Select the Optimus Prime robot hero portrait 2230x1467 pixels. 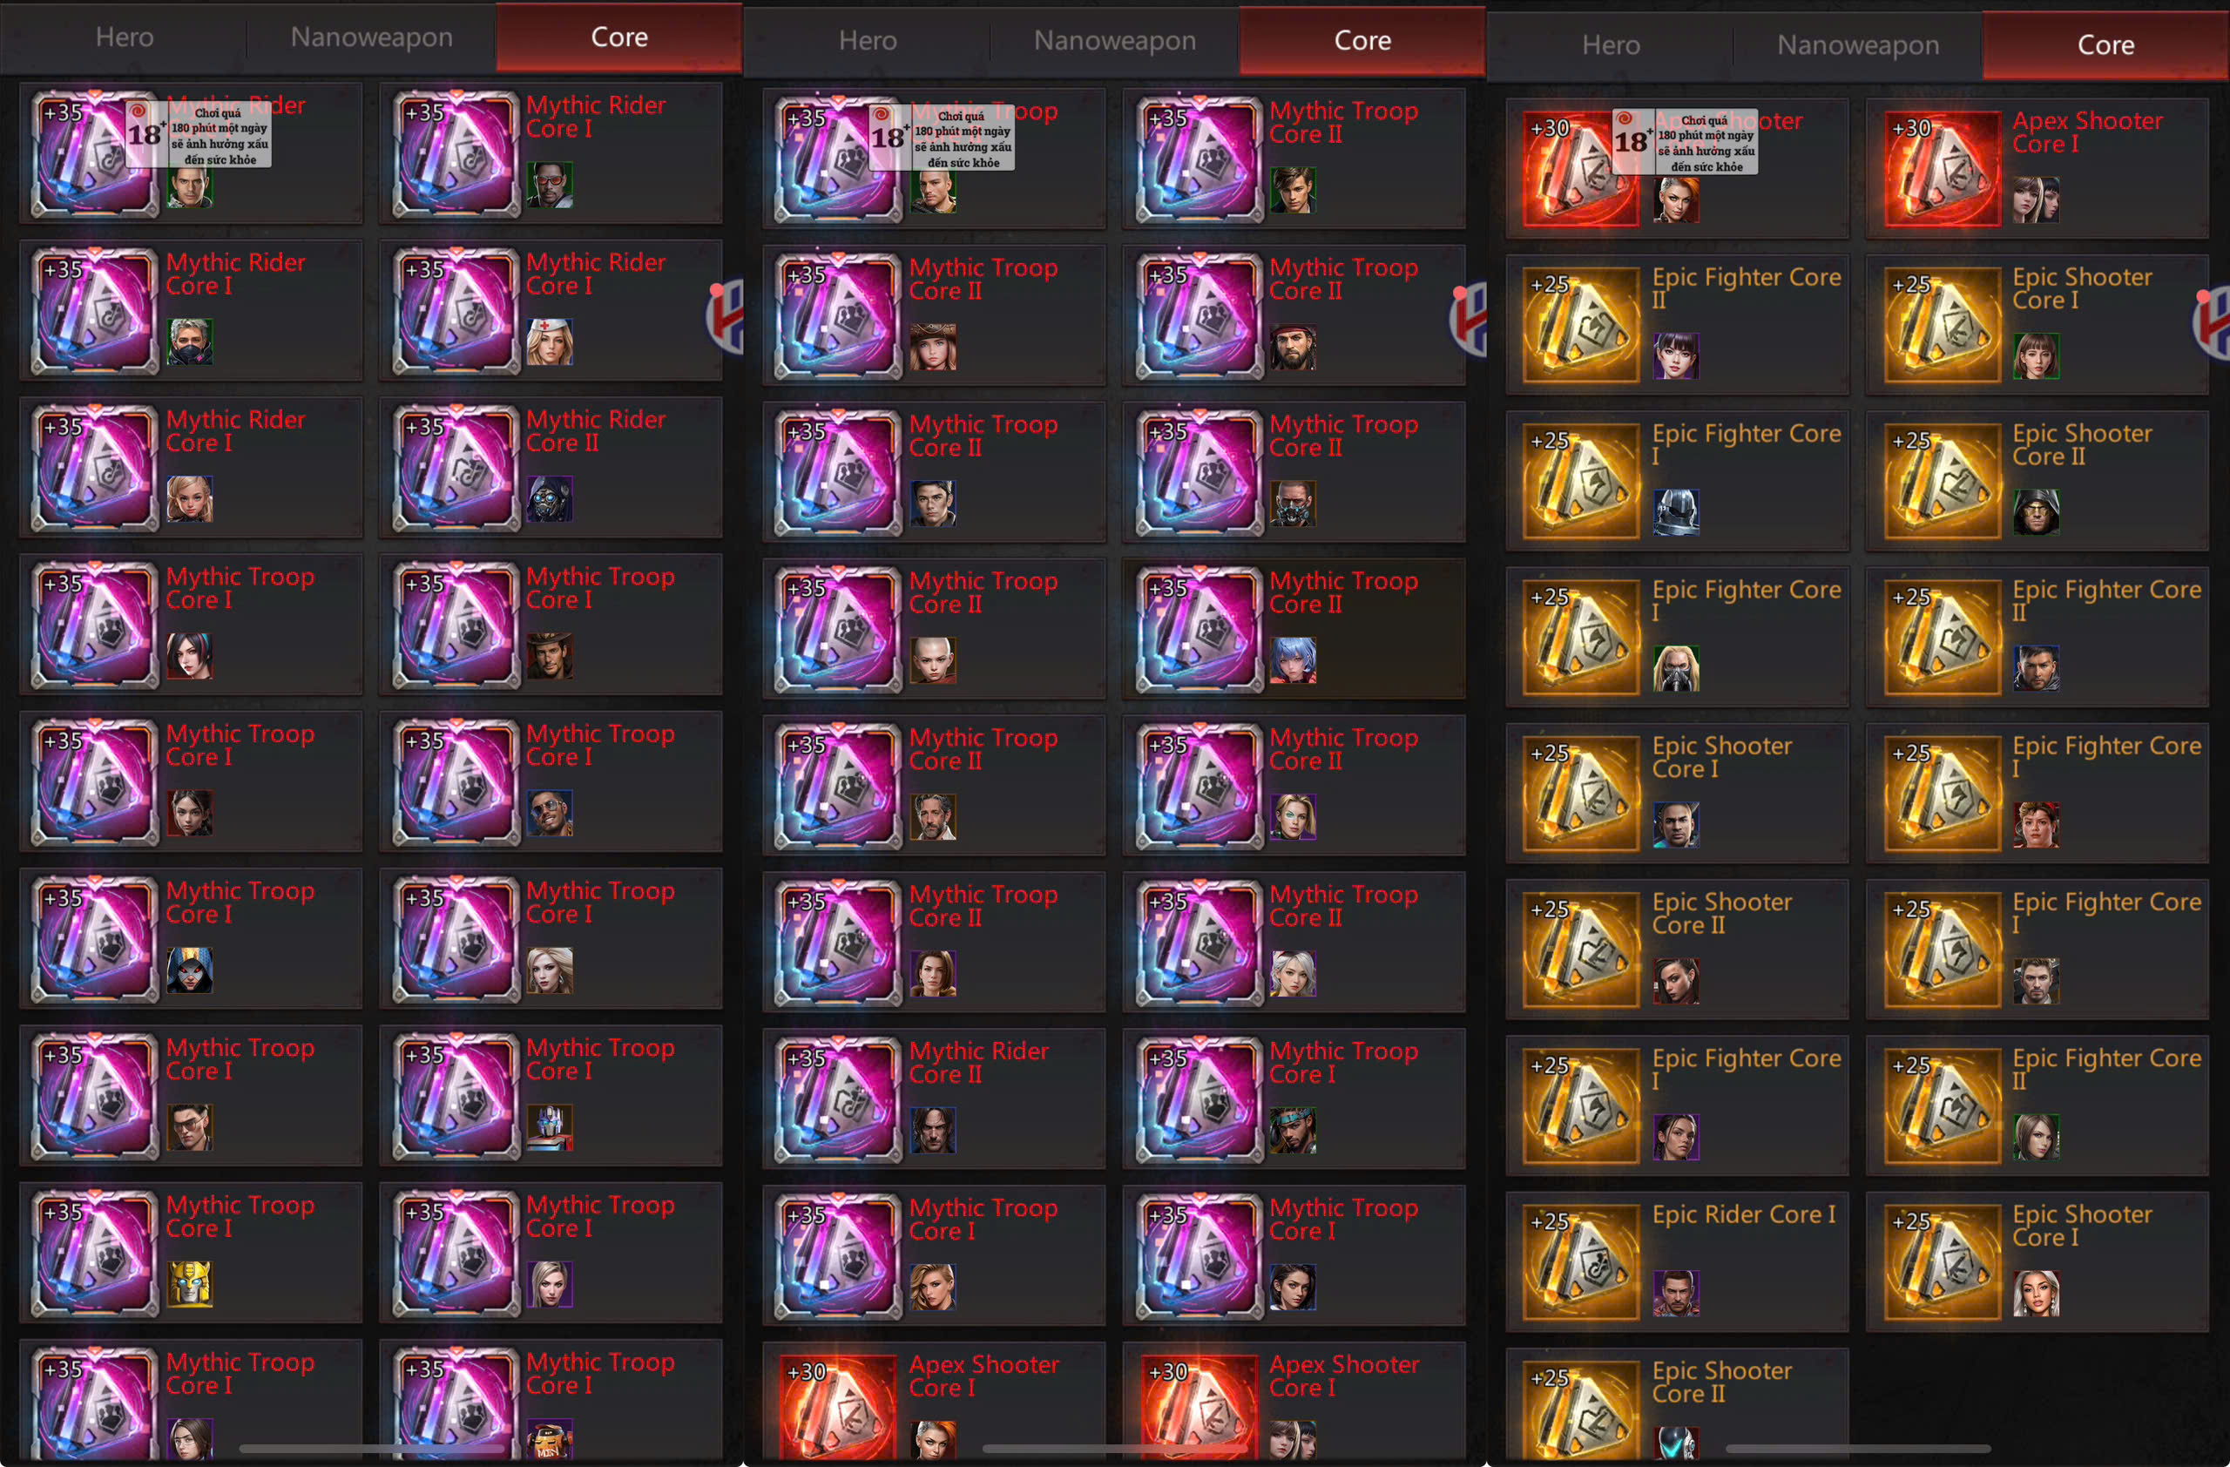549,1127
